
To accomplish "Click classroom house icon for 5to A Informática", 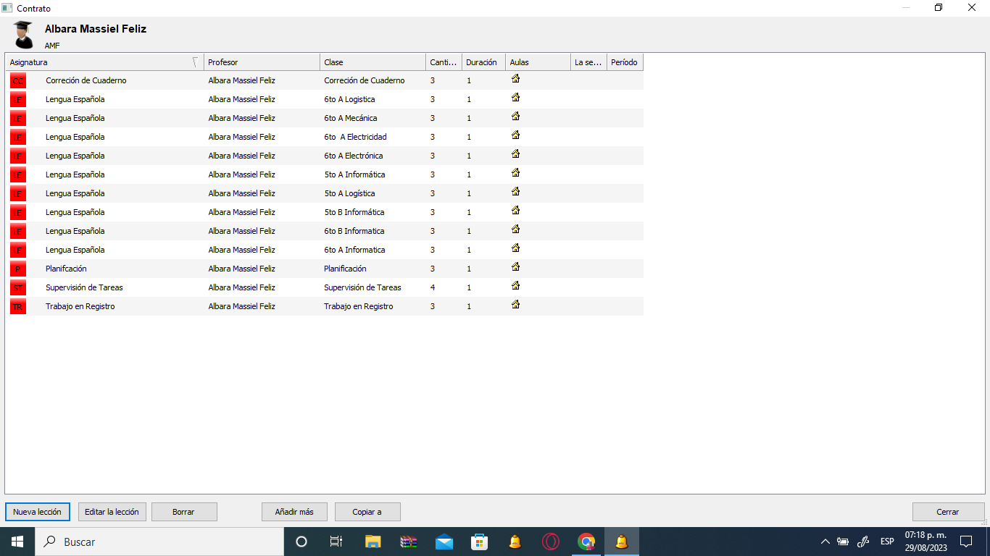I will [x=516, y=173].
